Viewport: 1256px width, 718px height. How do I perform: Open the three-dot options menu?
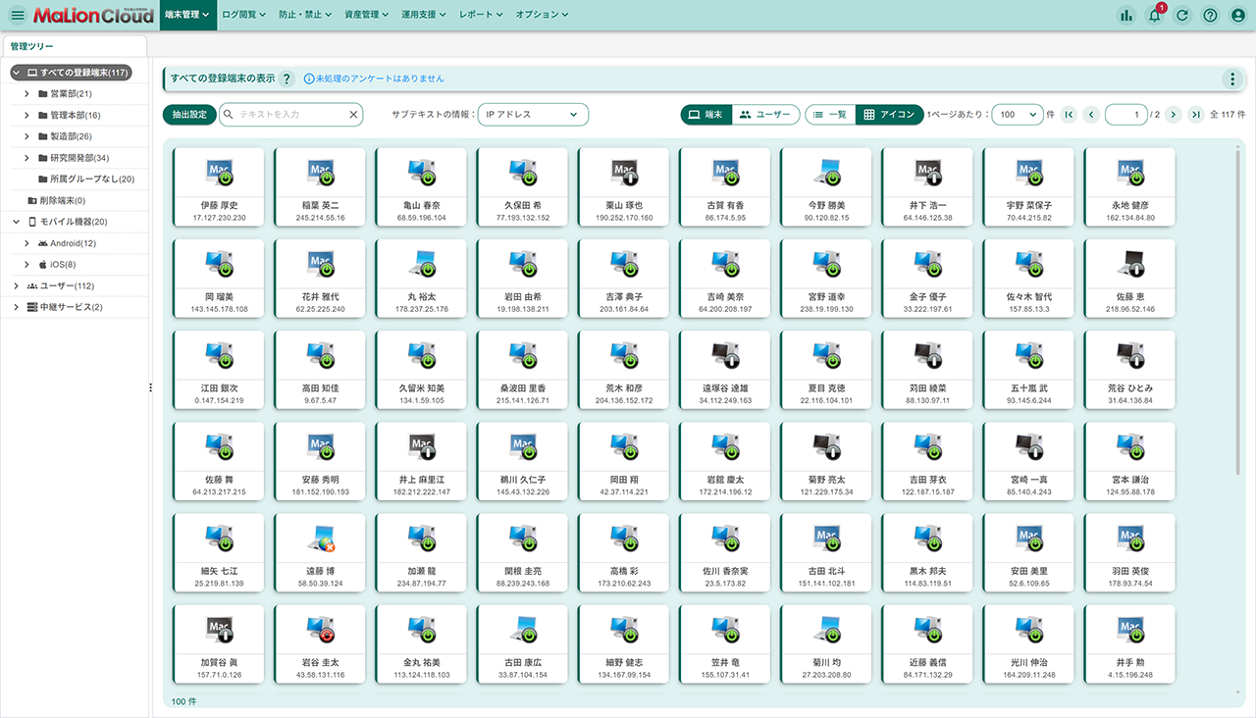tap(1232, 79)
